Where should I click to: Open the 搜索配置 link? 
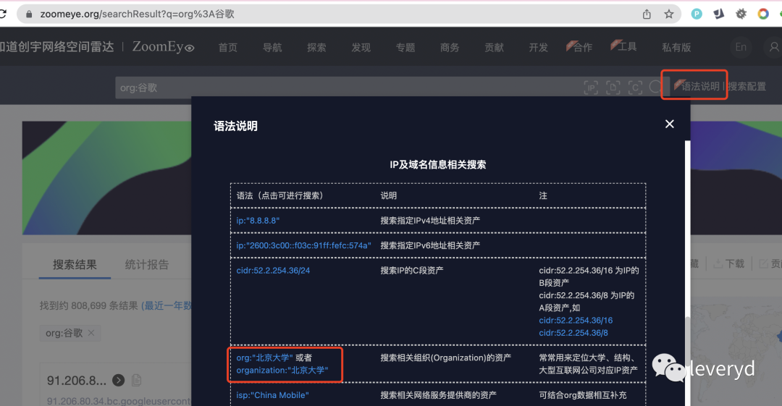click(747, 86)
